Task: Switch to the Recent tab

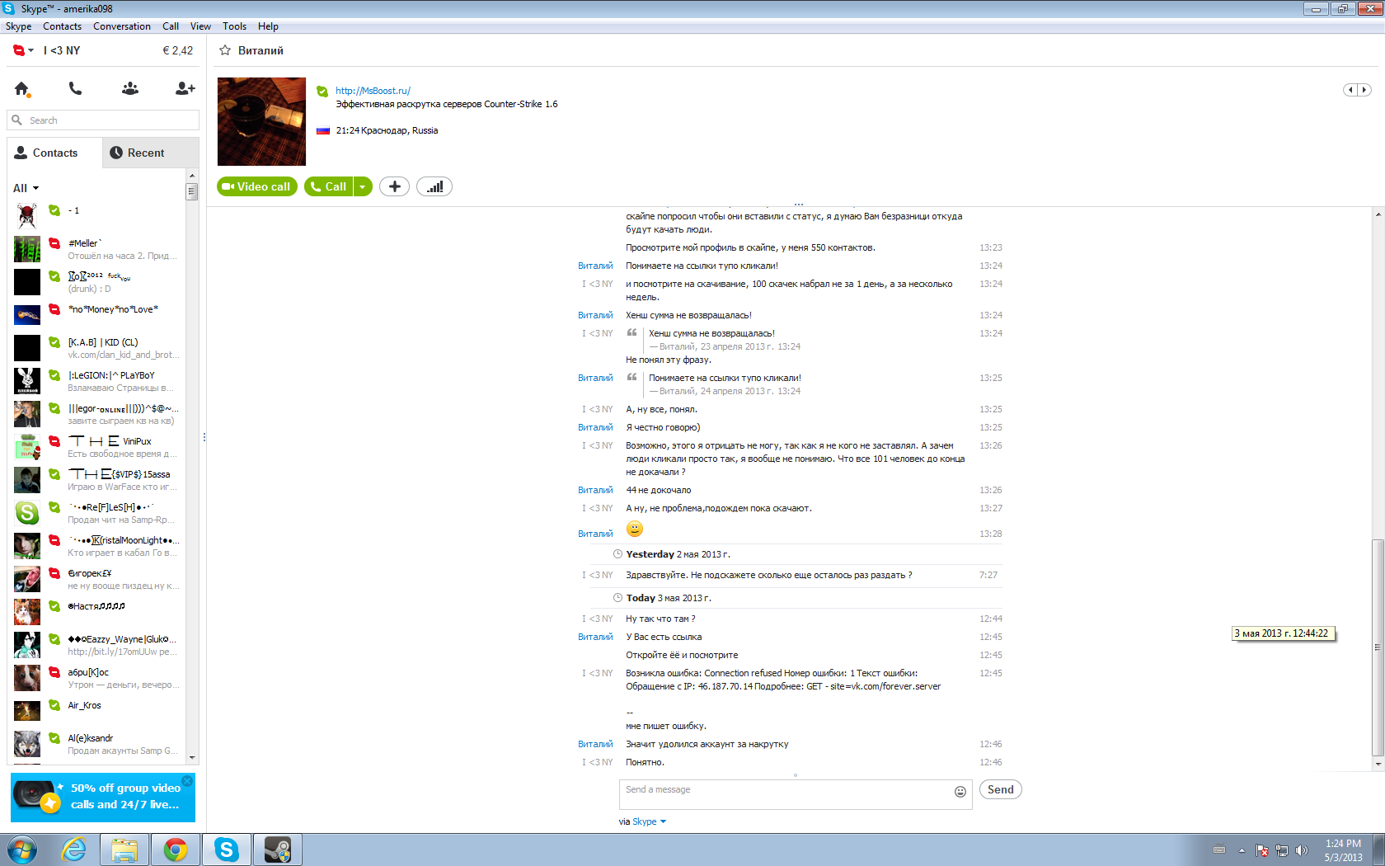Action: coord(151,153)
